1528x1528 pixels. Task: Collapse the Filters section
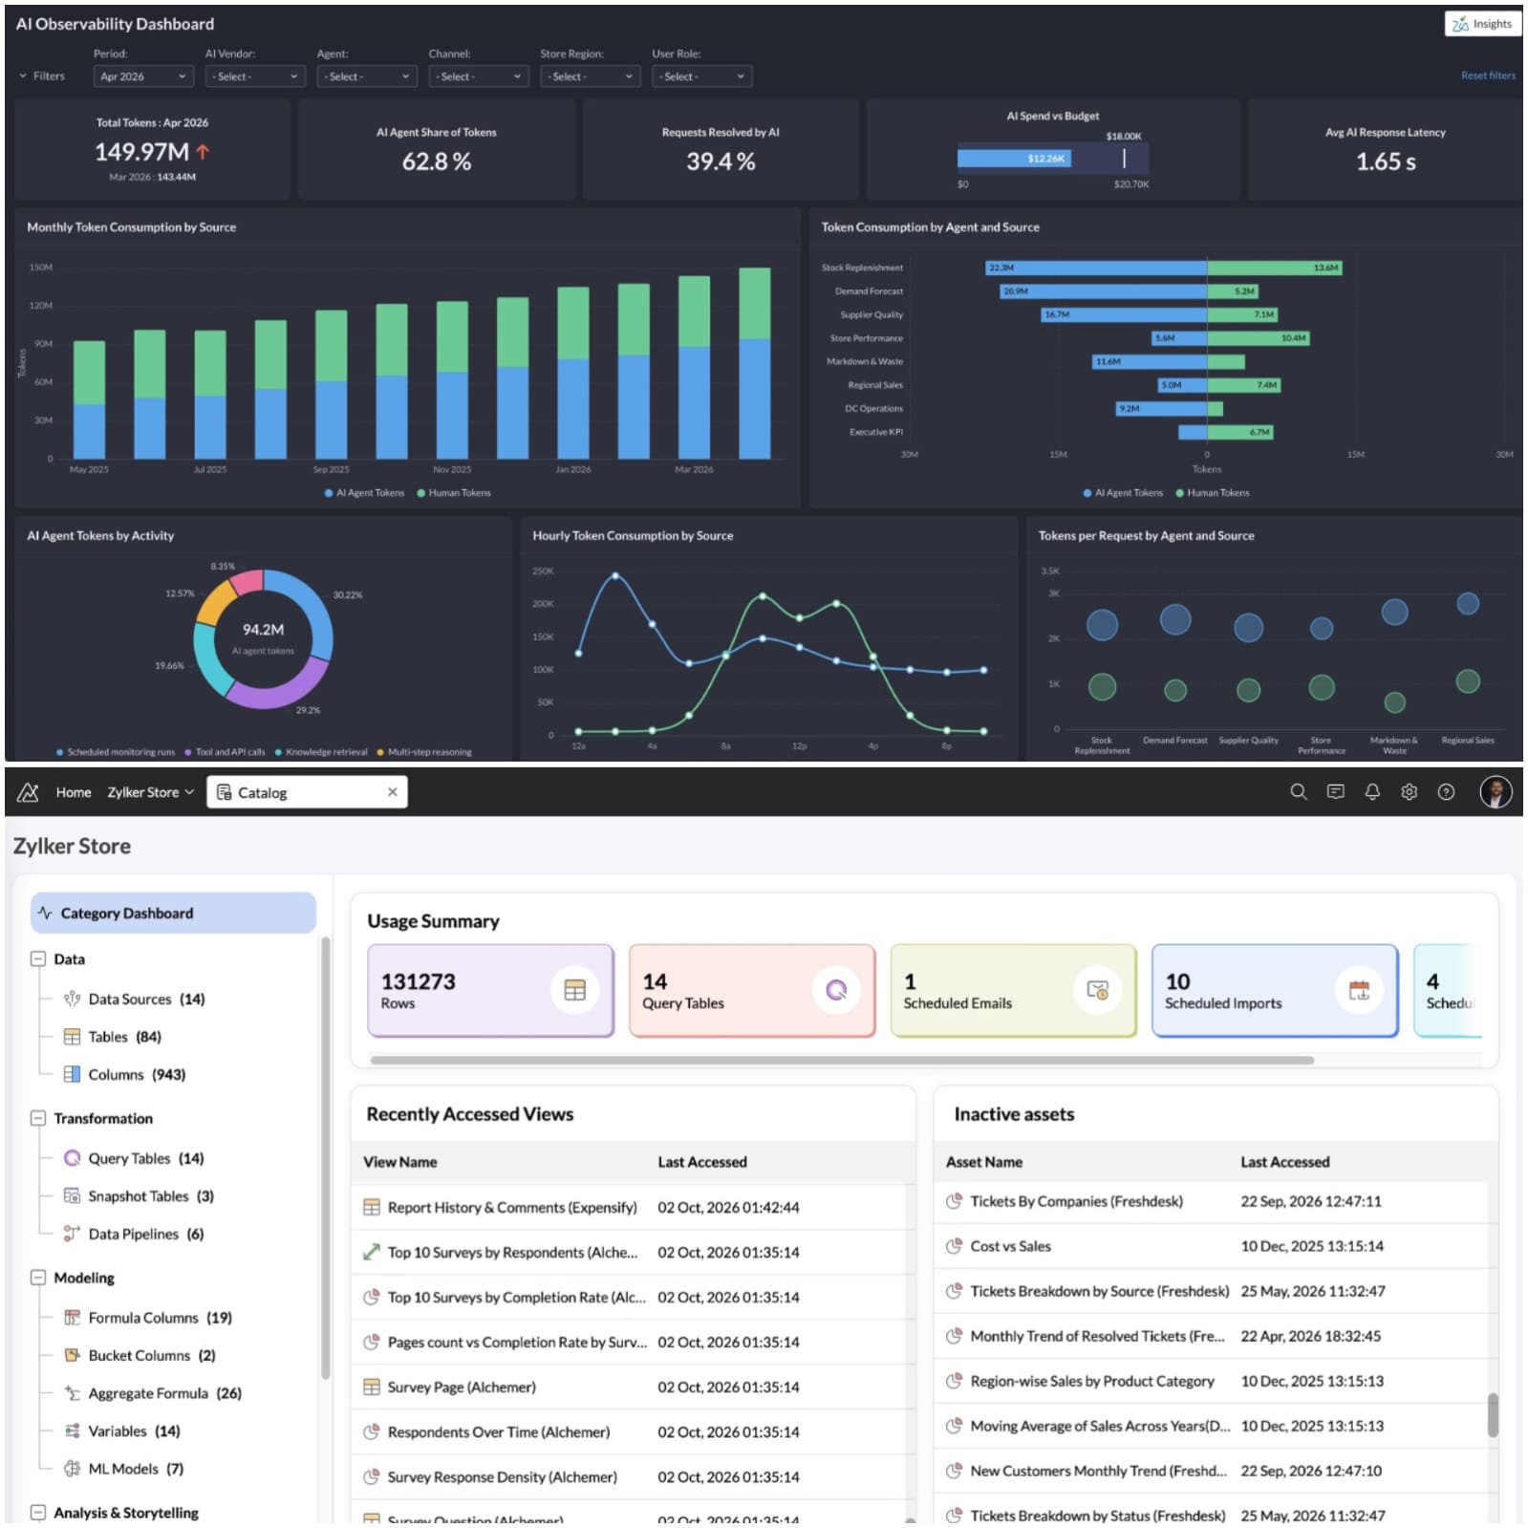[41, 75]
